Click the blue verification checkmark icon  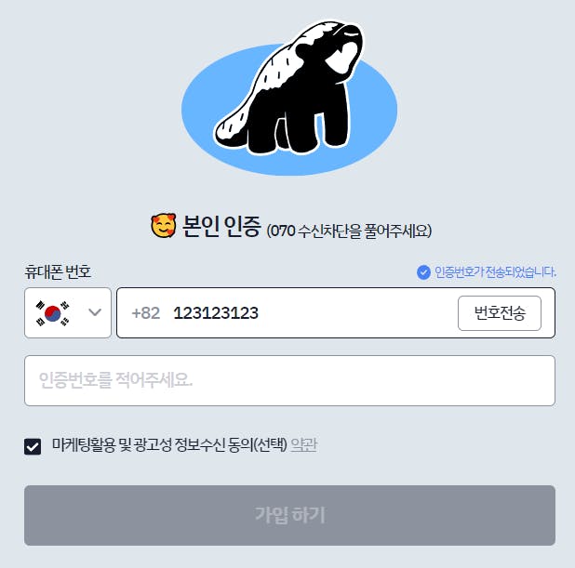point(423,272)
